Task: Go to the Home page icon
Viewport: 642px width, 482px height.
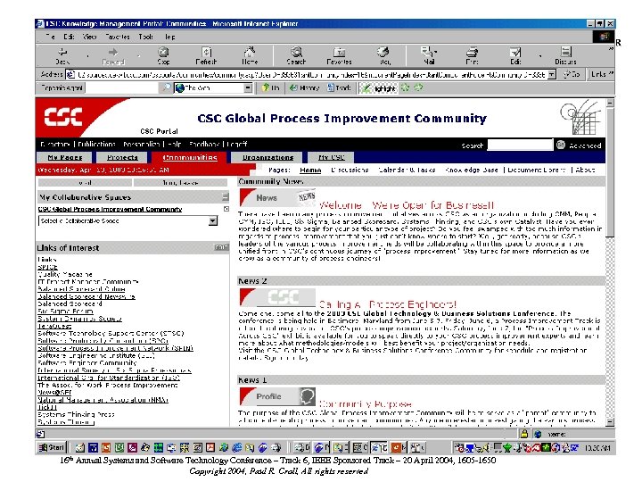Action: [250, 55]
